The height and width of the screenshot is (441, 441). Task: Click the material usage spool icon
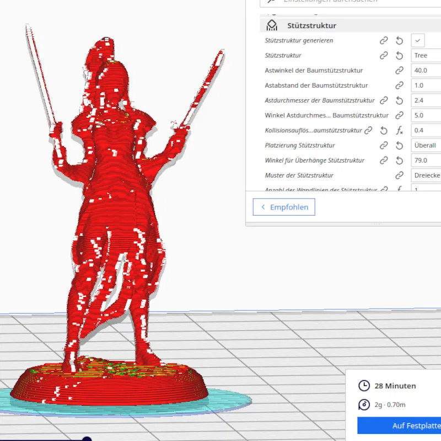click(364, 405)
